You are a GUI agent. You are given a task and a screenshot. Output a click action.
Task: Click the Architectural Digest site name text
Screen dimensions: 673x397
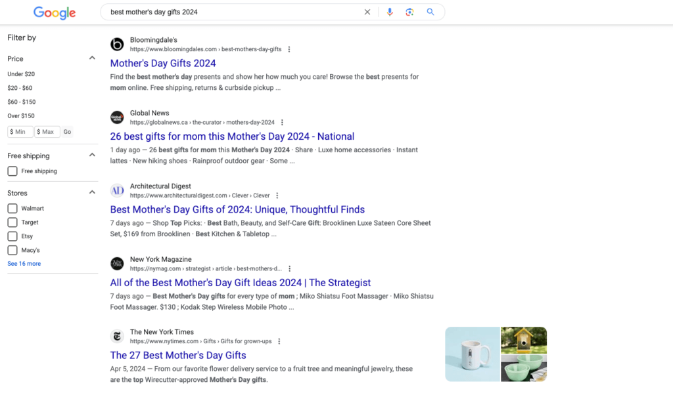point(160,186)
